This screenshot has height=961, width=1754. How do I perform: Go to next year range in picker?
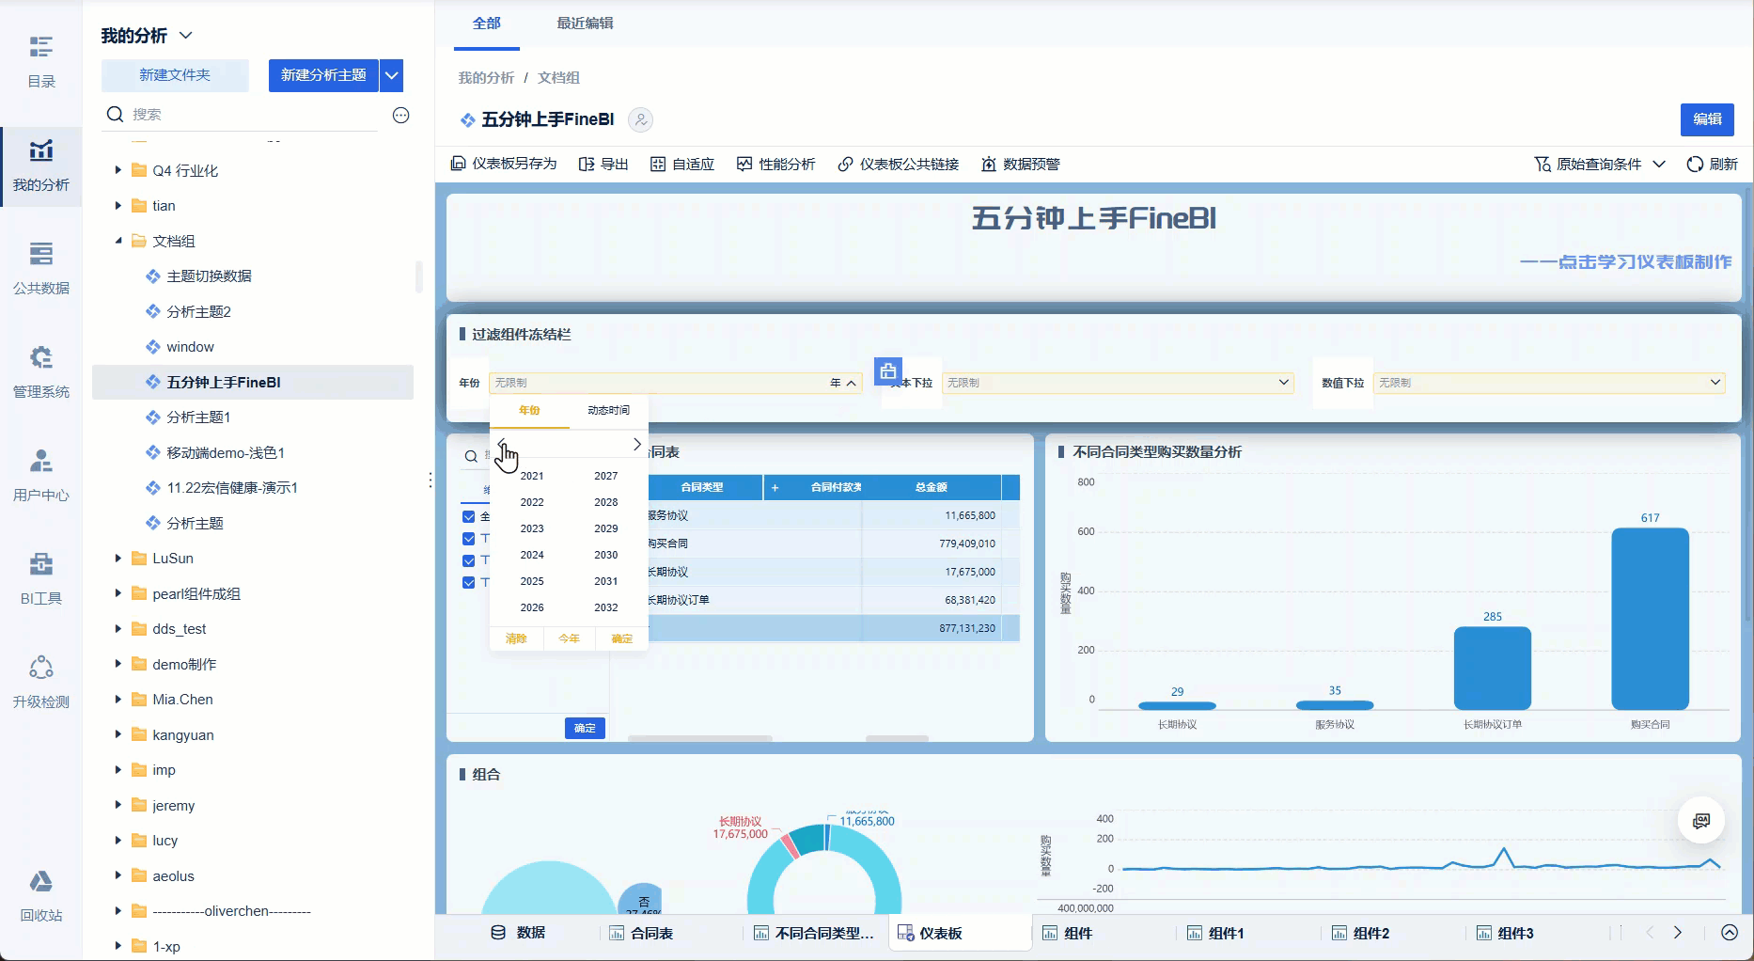click(x=637, y=444)
